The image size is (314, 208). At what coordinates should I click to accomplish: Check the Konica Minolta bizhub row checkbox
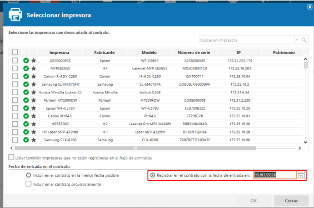coord(15,92)
